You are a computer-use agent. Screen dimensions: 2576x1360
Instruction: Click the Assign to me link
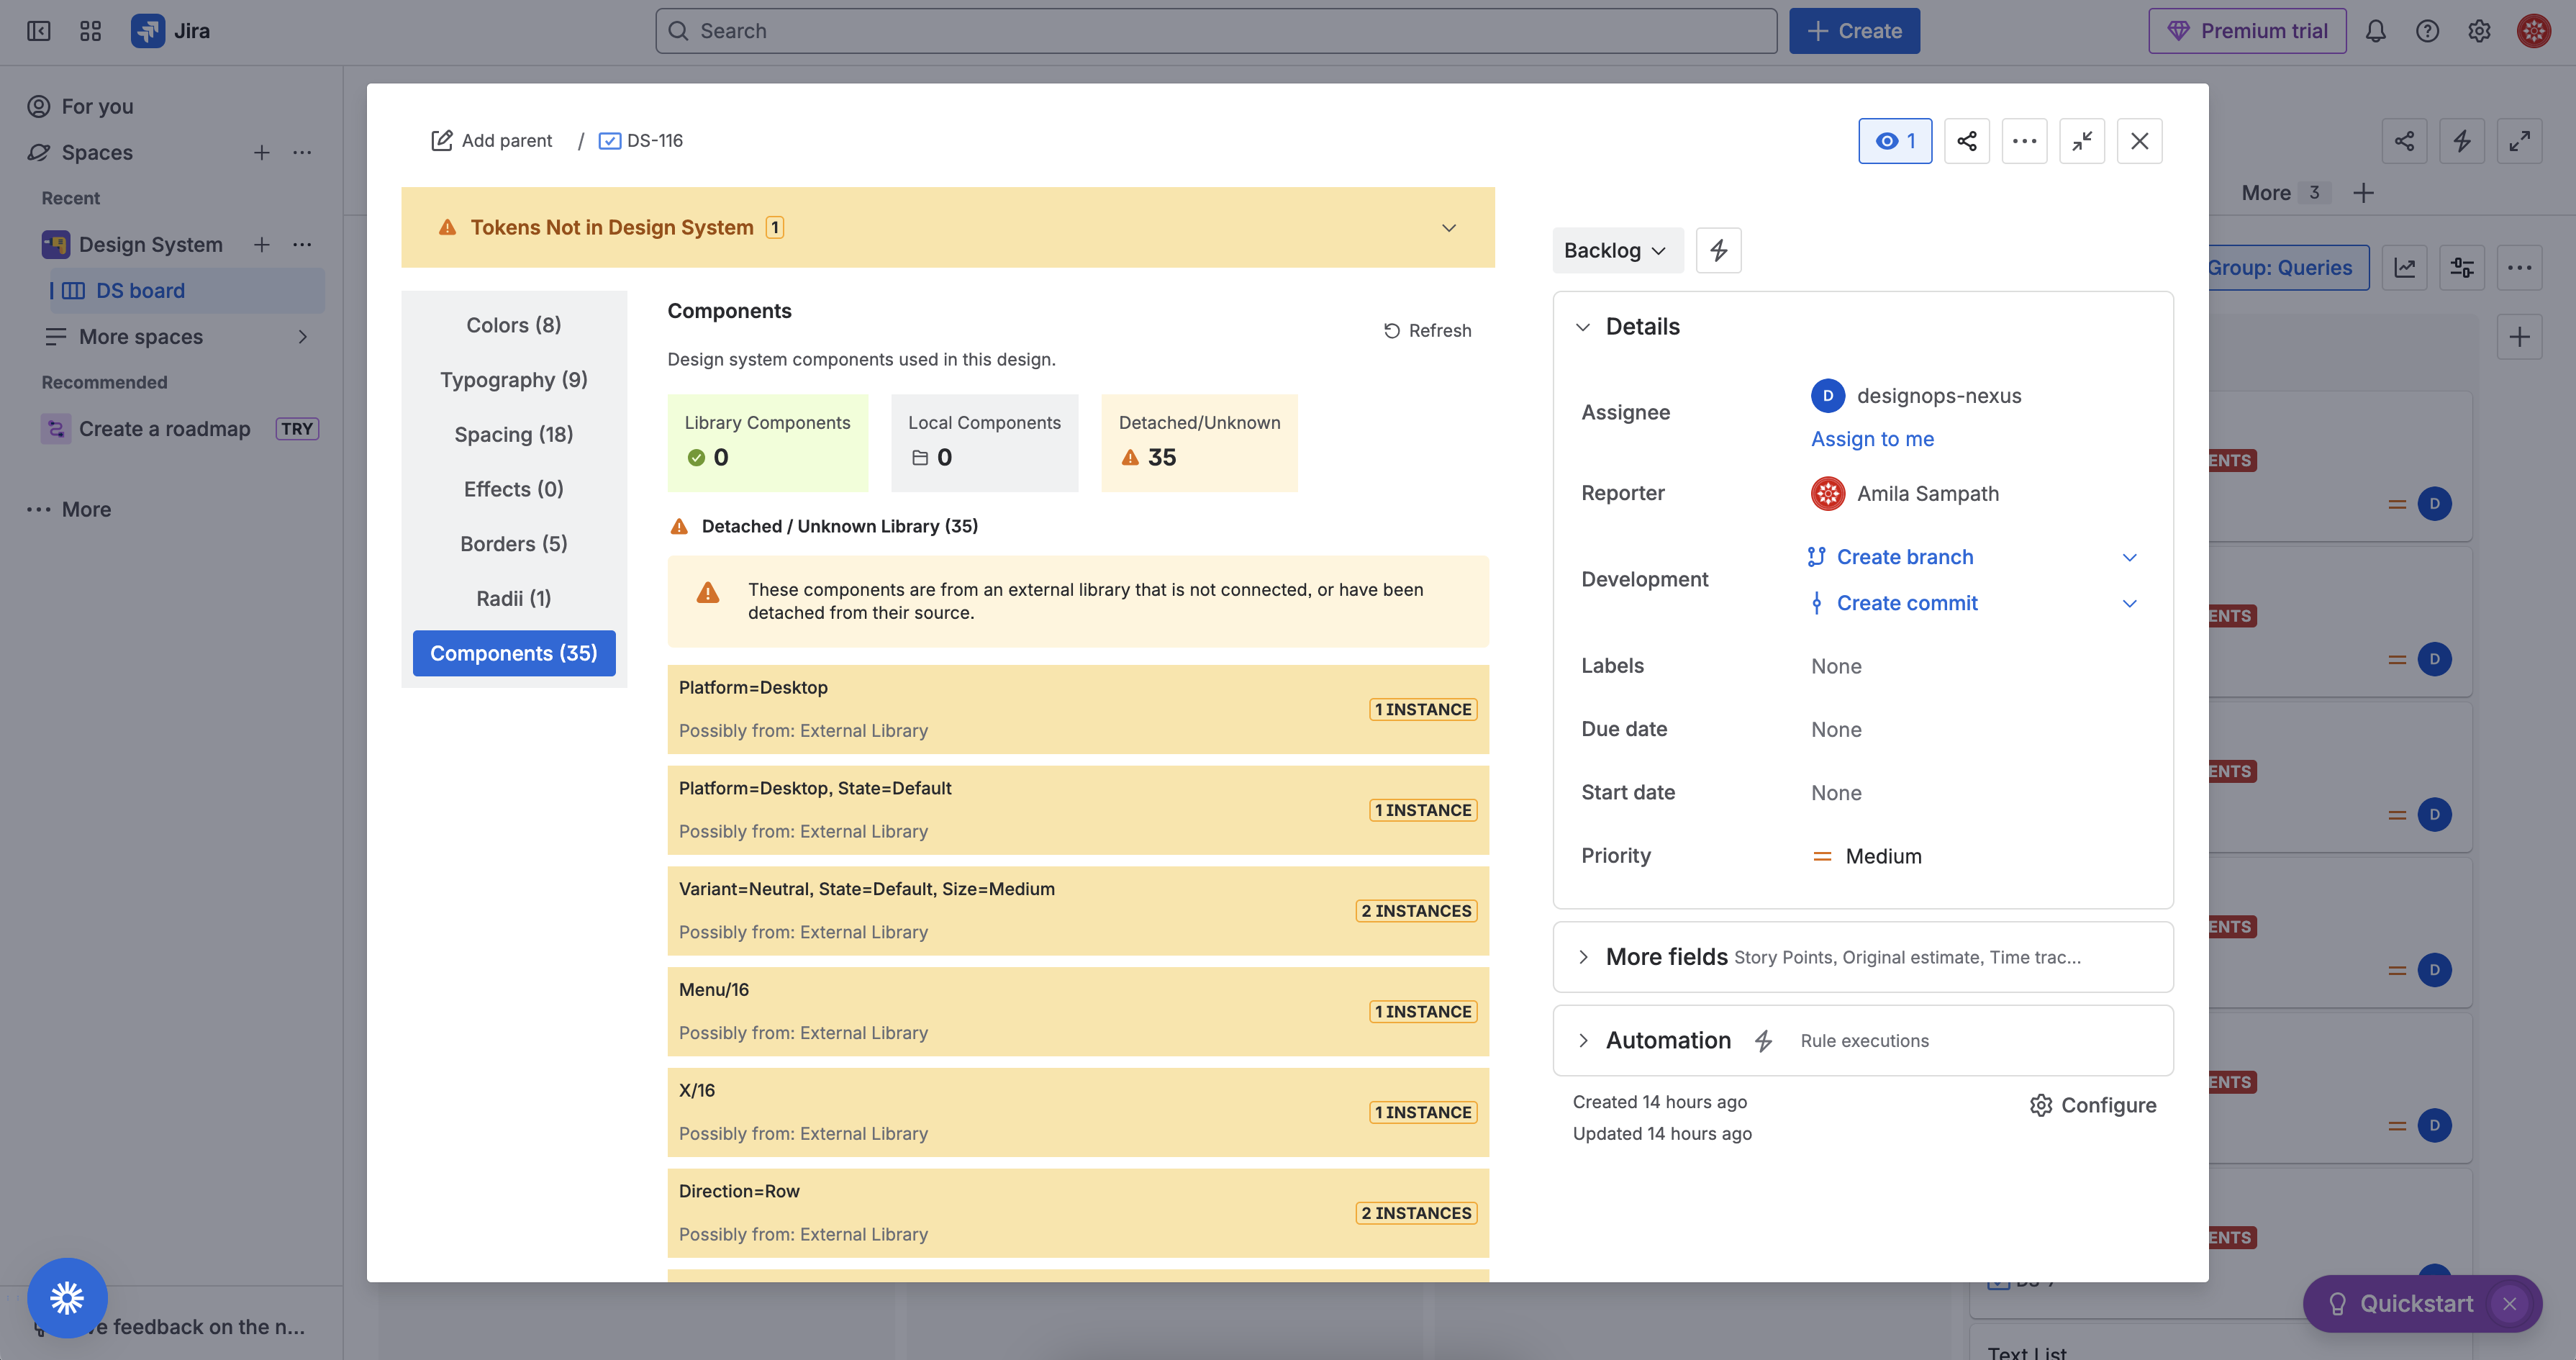click(1872, 439)
